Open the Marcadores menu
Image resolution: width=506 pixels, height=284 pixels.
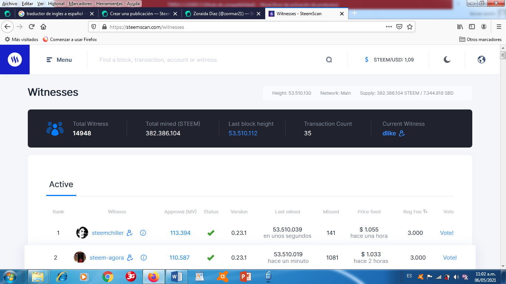click(x=80, y=4)
